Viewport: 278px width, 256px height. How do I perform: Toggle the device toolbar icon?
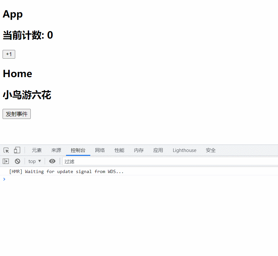(17, 150)
